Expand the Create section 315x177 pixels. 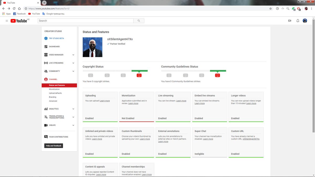pyautogui.click(x=73, y=125)
